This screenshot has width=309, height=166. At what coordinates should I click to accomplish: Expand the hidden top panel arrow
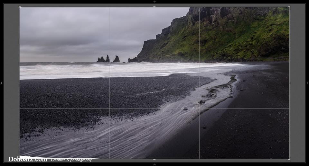click(x=154, y=1)
